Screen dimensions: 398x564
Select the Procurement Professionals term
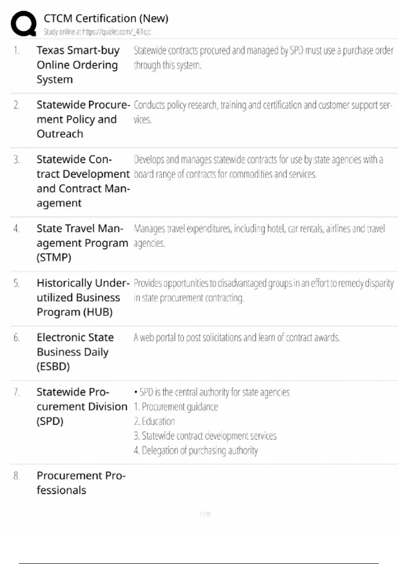(81, 483)
